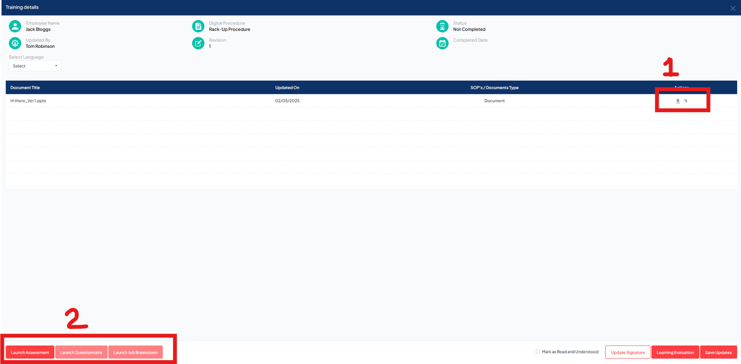Launch the Assessment

pyautogui.click(x=30, y=352)
